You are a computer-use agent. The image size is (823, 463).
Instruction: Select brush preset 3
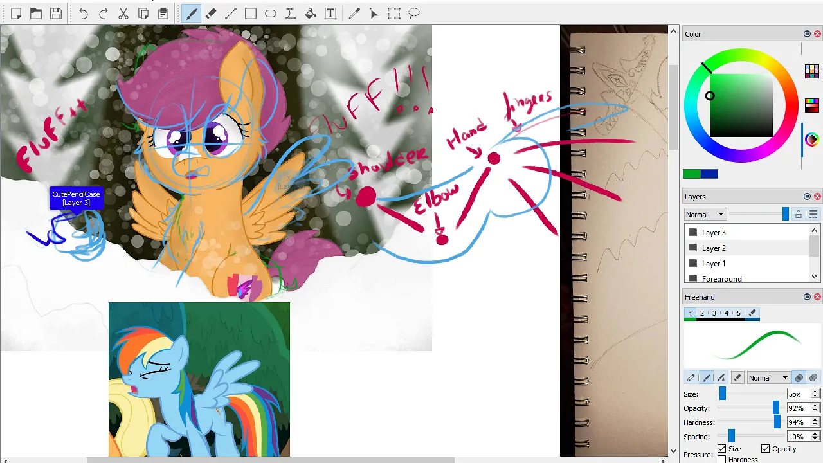point(714,313)
